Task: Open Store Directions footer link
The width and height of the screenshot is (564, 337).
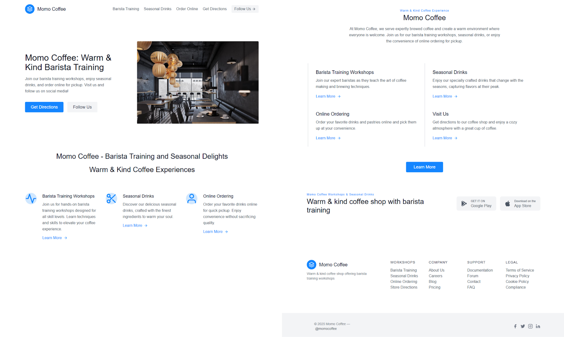Action: pos(404,287)
